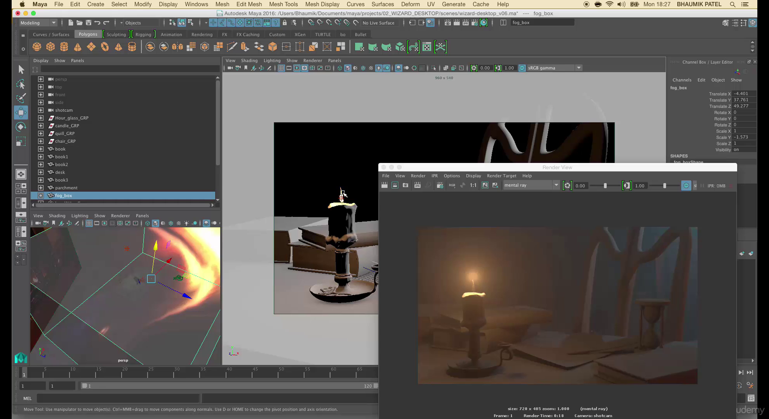The image size is (769, 419).
Task: Create a polygon torus from shelf
Action: point(105,47)
